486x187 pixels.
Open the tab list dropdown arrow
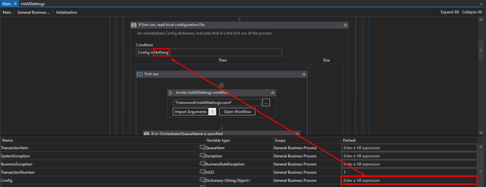pos(481,4)
